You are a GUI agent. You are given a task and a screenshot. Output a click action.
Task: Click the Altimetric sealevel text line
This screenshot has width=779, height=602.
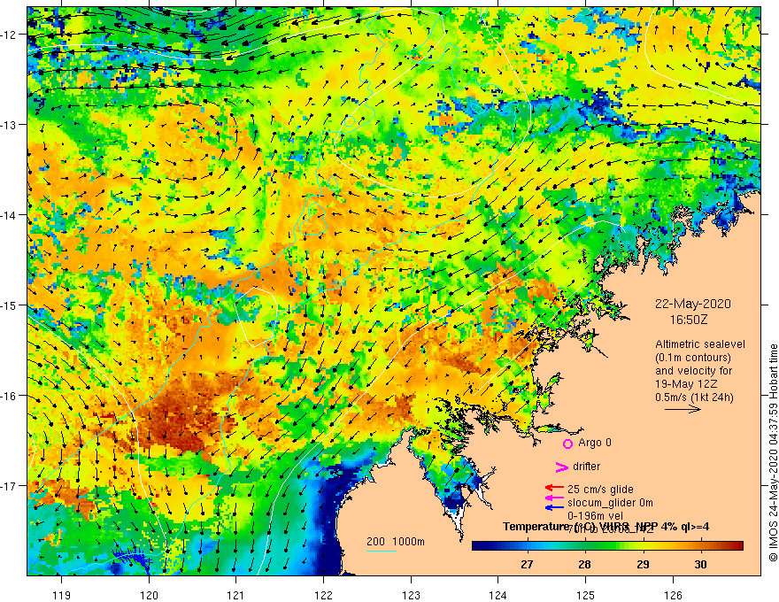(x=700, y=344)
